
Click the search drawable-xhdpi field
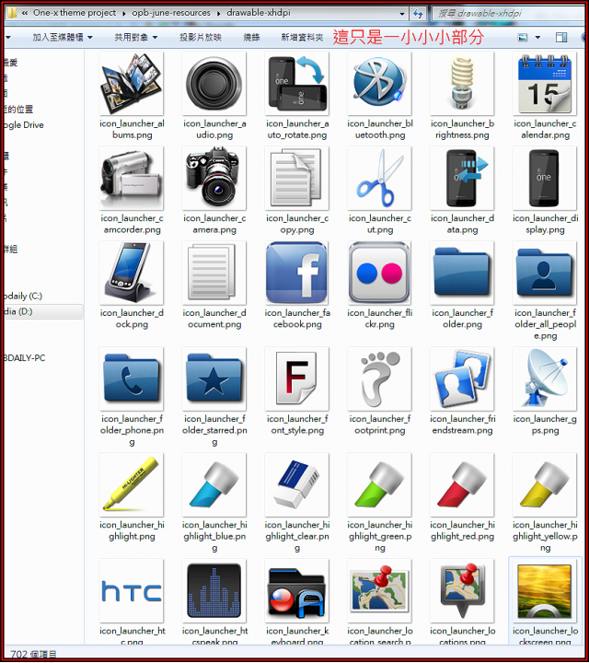(506, 14)
